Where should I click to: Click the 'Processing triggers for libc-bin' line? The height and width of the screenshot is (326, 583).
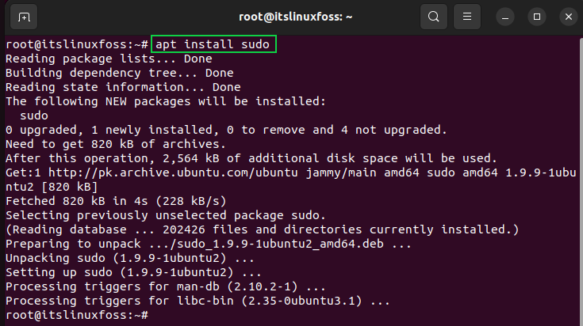point(198,301)
